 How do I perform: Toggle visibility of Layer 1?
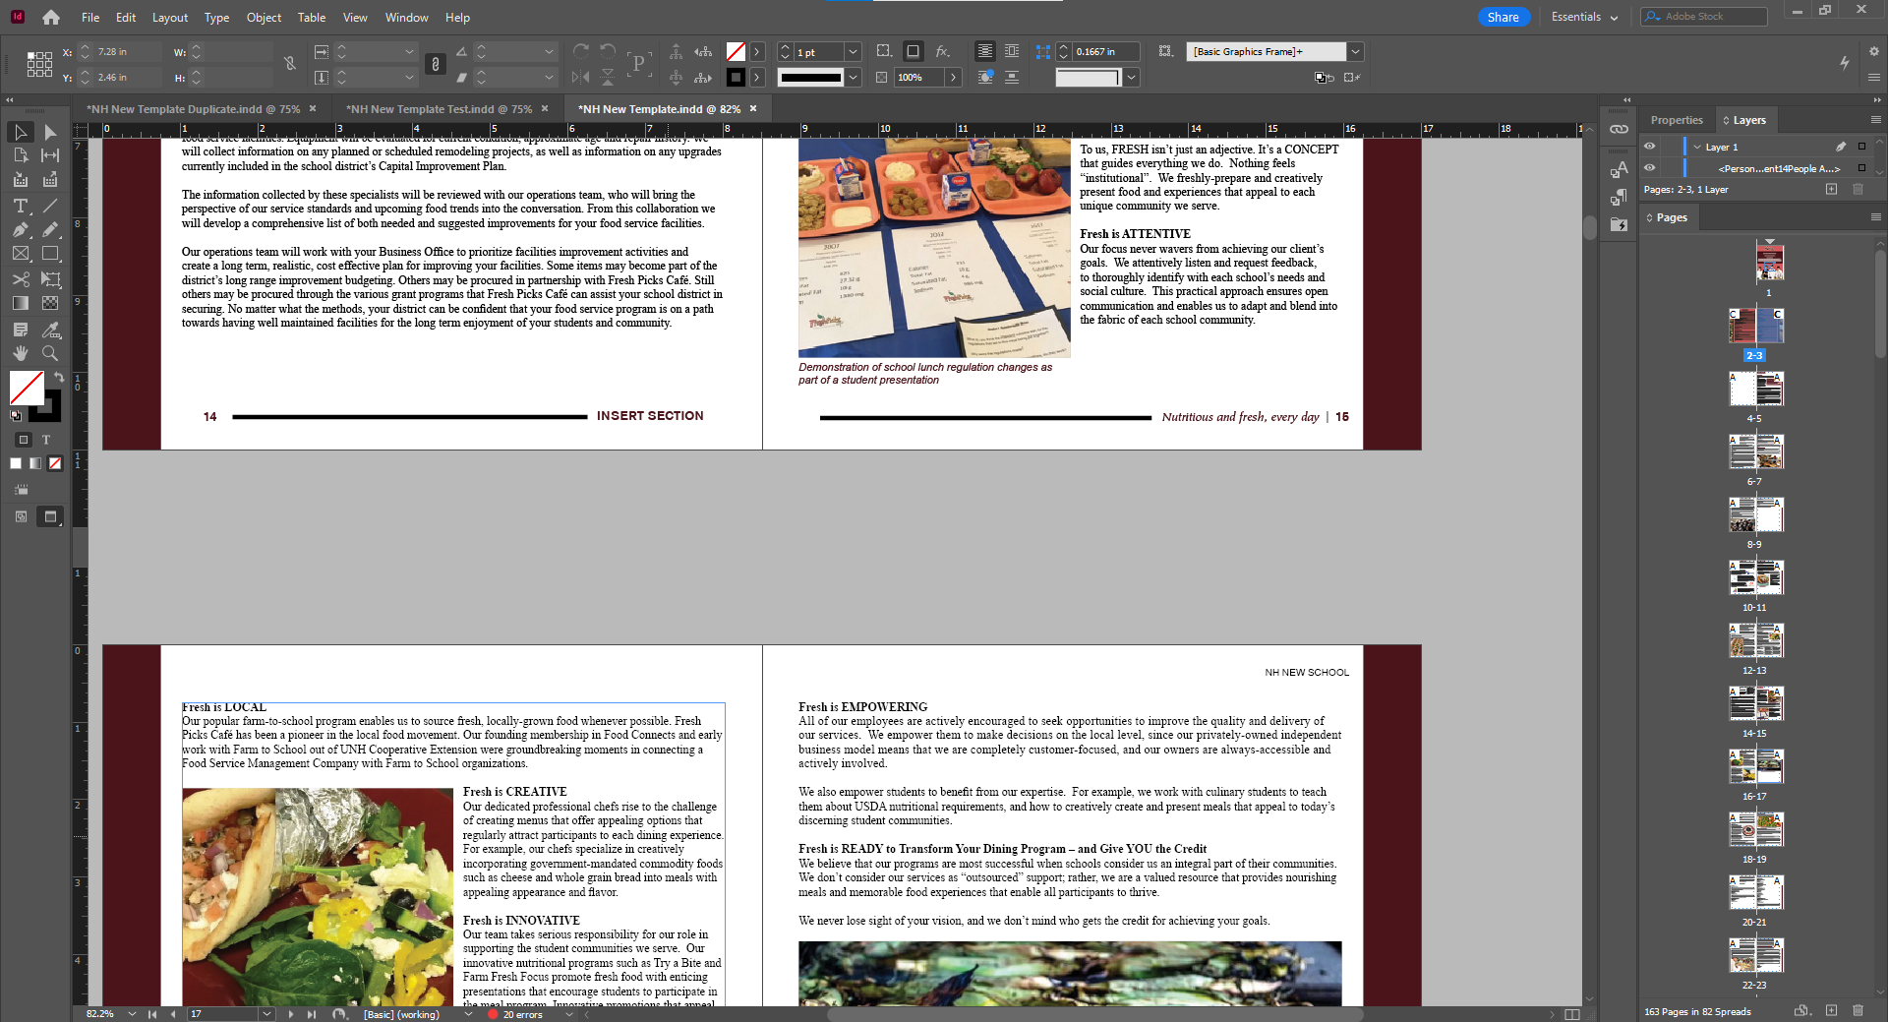point(1650,147)
